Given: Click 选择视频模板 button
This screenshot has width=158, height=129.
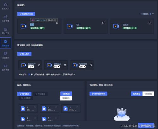Looking at the screenshot, I should pyautogui.click(x=98, y=94).
